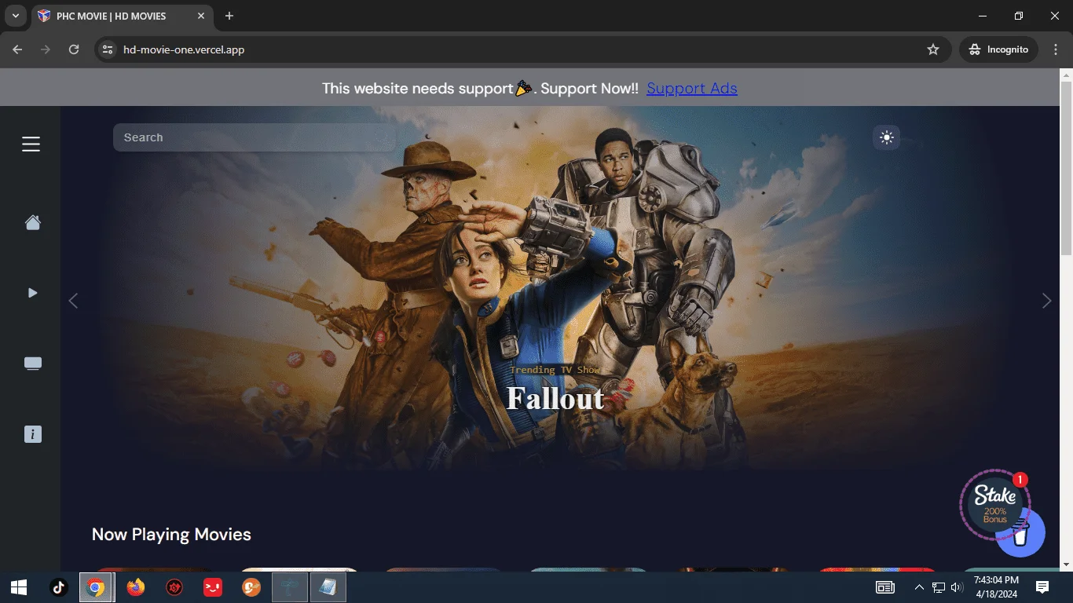
Task: Open the tab search dropdown arrow
Action: coord(15,16)
